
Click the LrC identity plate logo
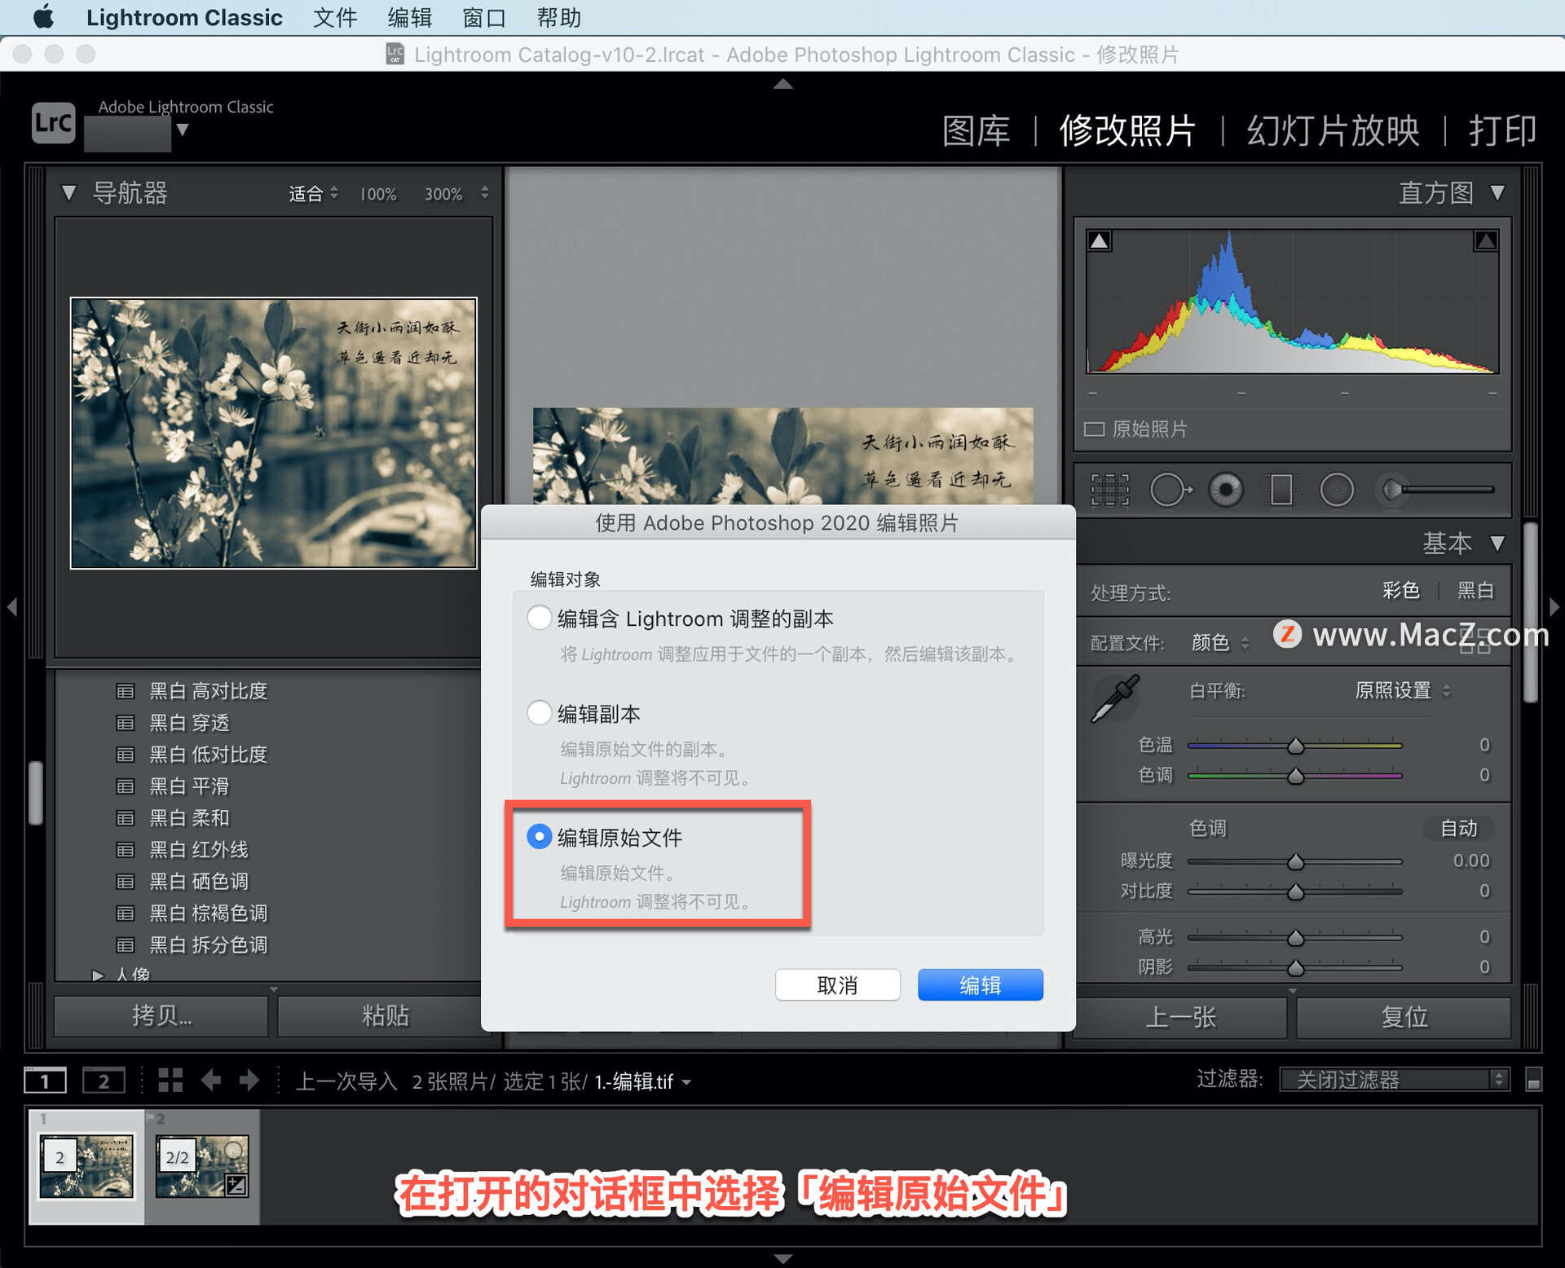pyautogui.click(x=54, y=123)
